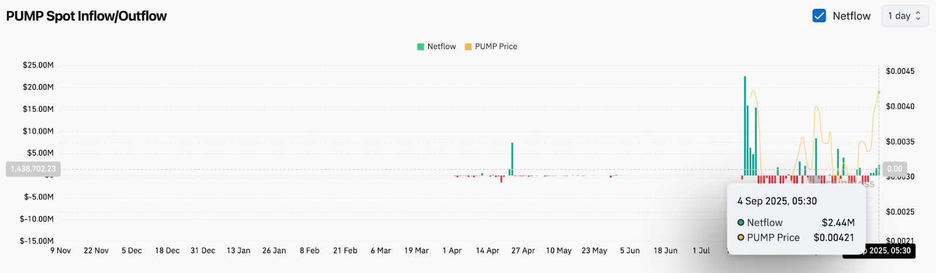The width and height of the screenshot is (936, 273).
Task: Click the 19 Mar axis label
Action: (x=417, y=250)
